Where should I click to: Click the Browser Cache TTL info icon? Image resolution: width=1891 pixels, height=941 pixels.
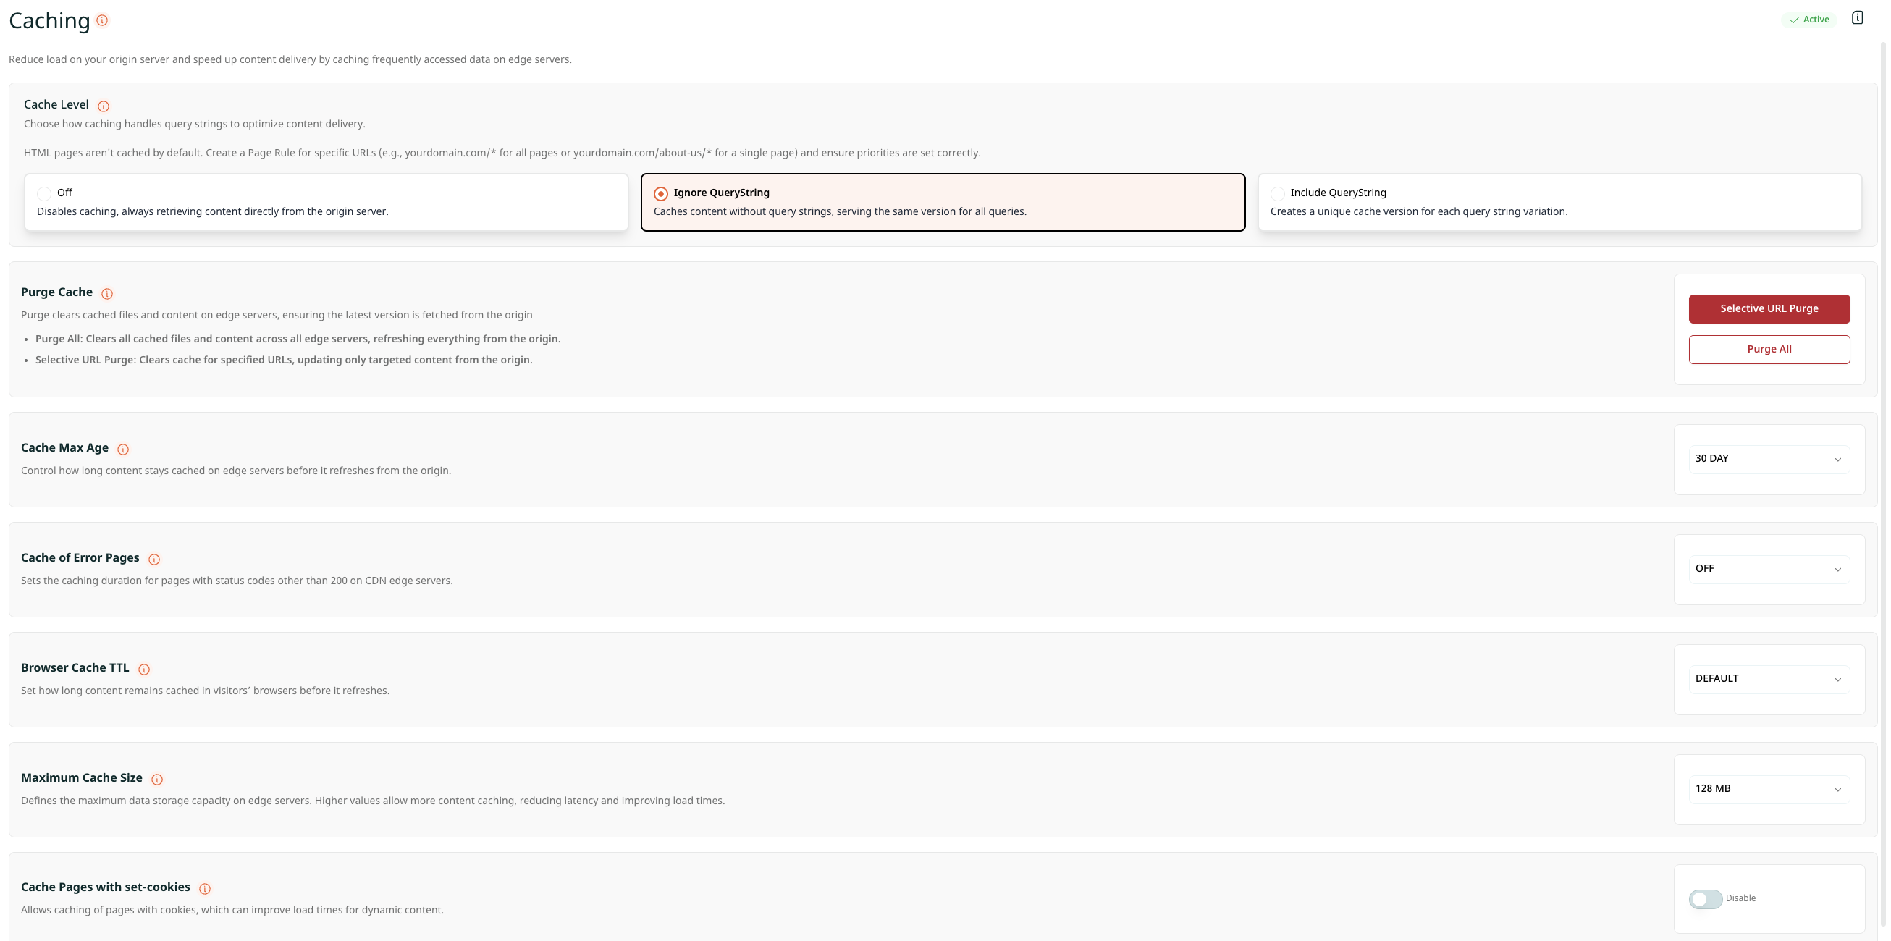[x=144, y=670]
